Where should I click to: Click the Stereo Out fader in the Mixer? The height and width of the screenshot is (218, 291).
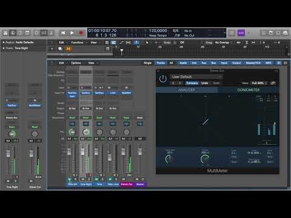click(123, 151)
